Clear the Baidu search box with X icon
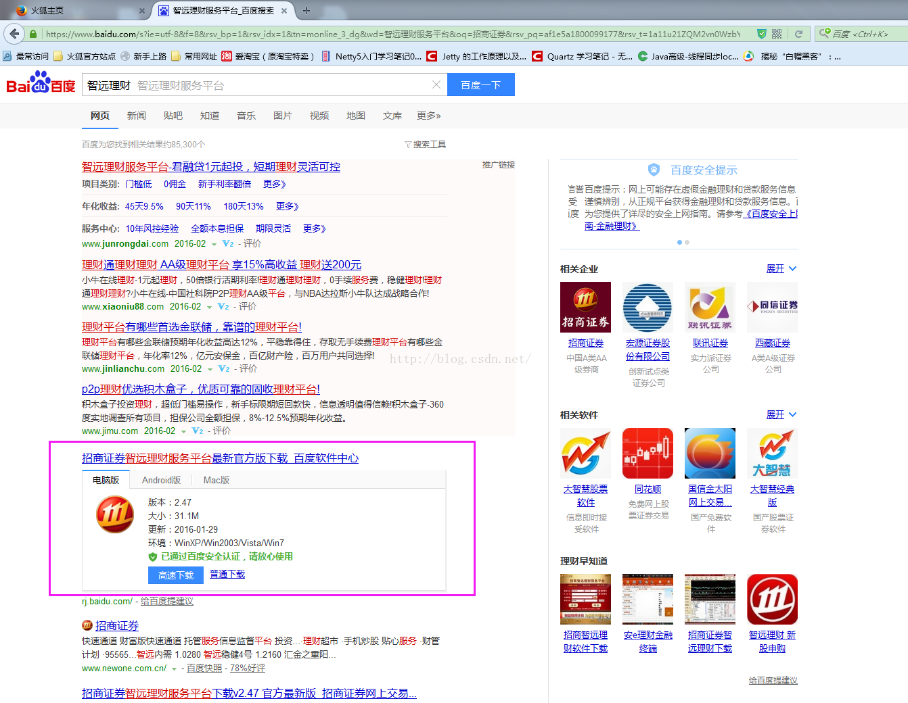The height and width of the screenshot is (703, 908). coord(436,84)
